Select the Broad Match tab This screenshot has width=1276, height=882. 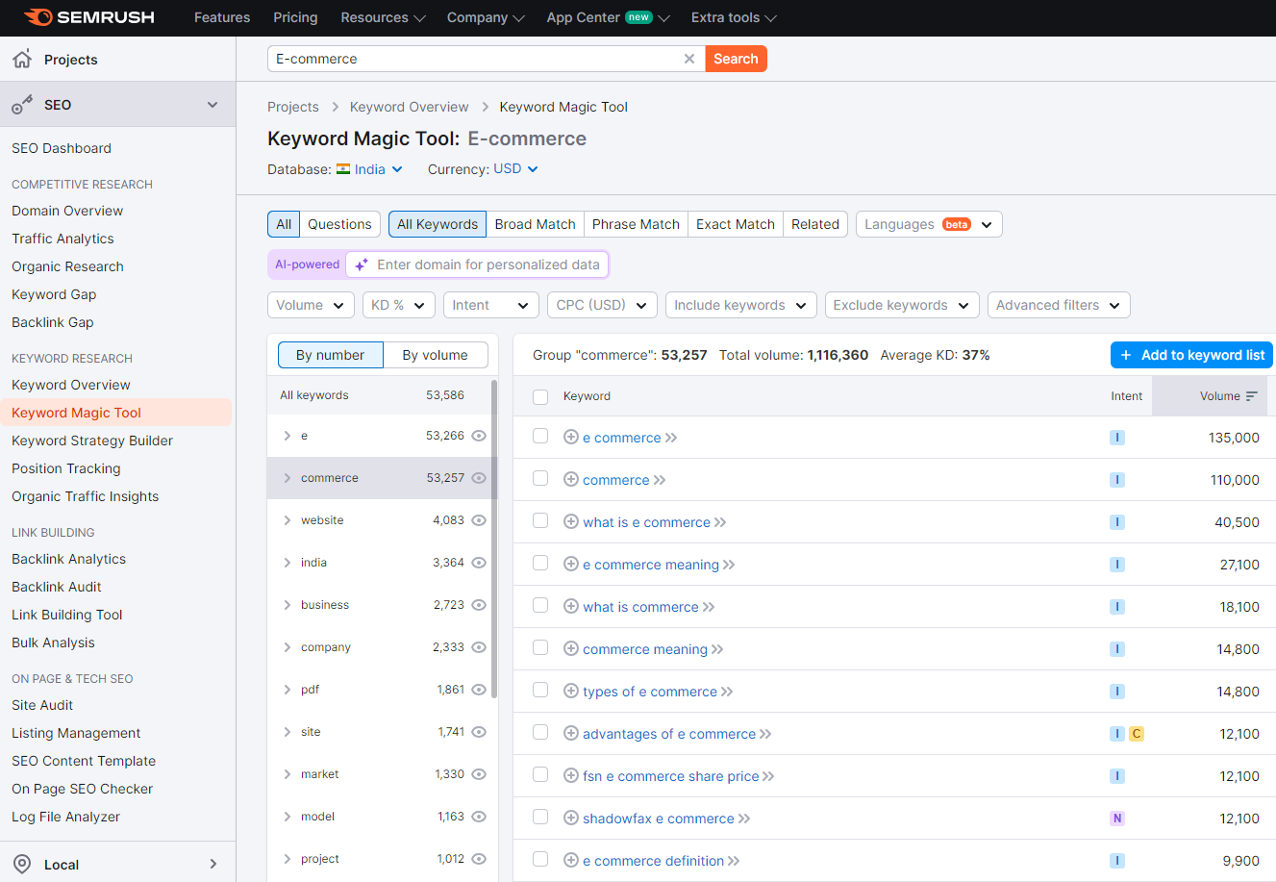coord(535,224)
